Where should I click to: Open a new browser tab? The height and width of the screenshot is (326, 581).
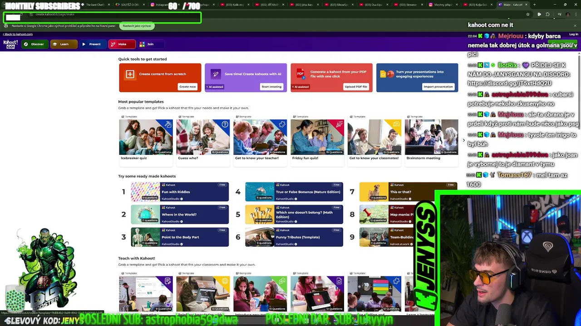coord(534,5)
